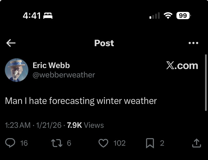The height and width of the screenshot is (160, 208).
Task: Like the post with the heart icon
Action: [103, 143]
